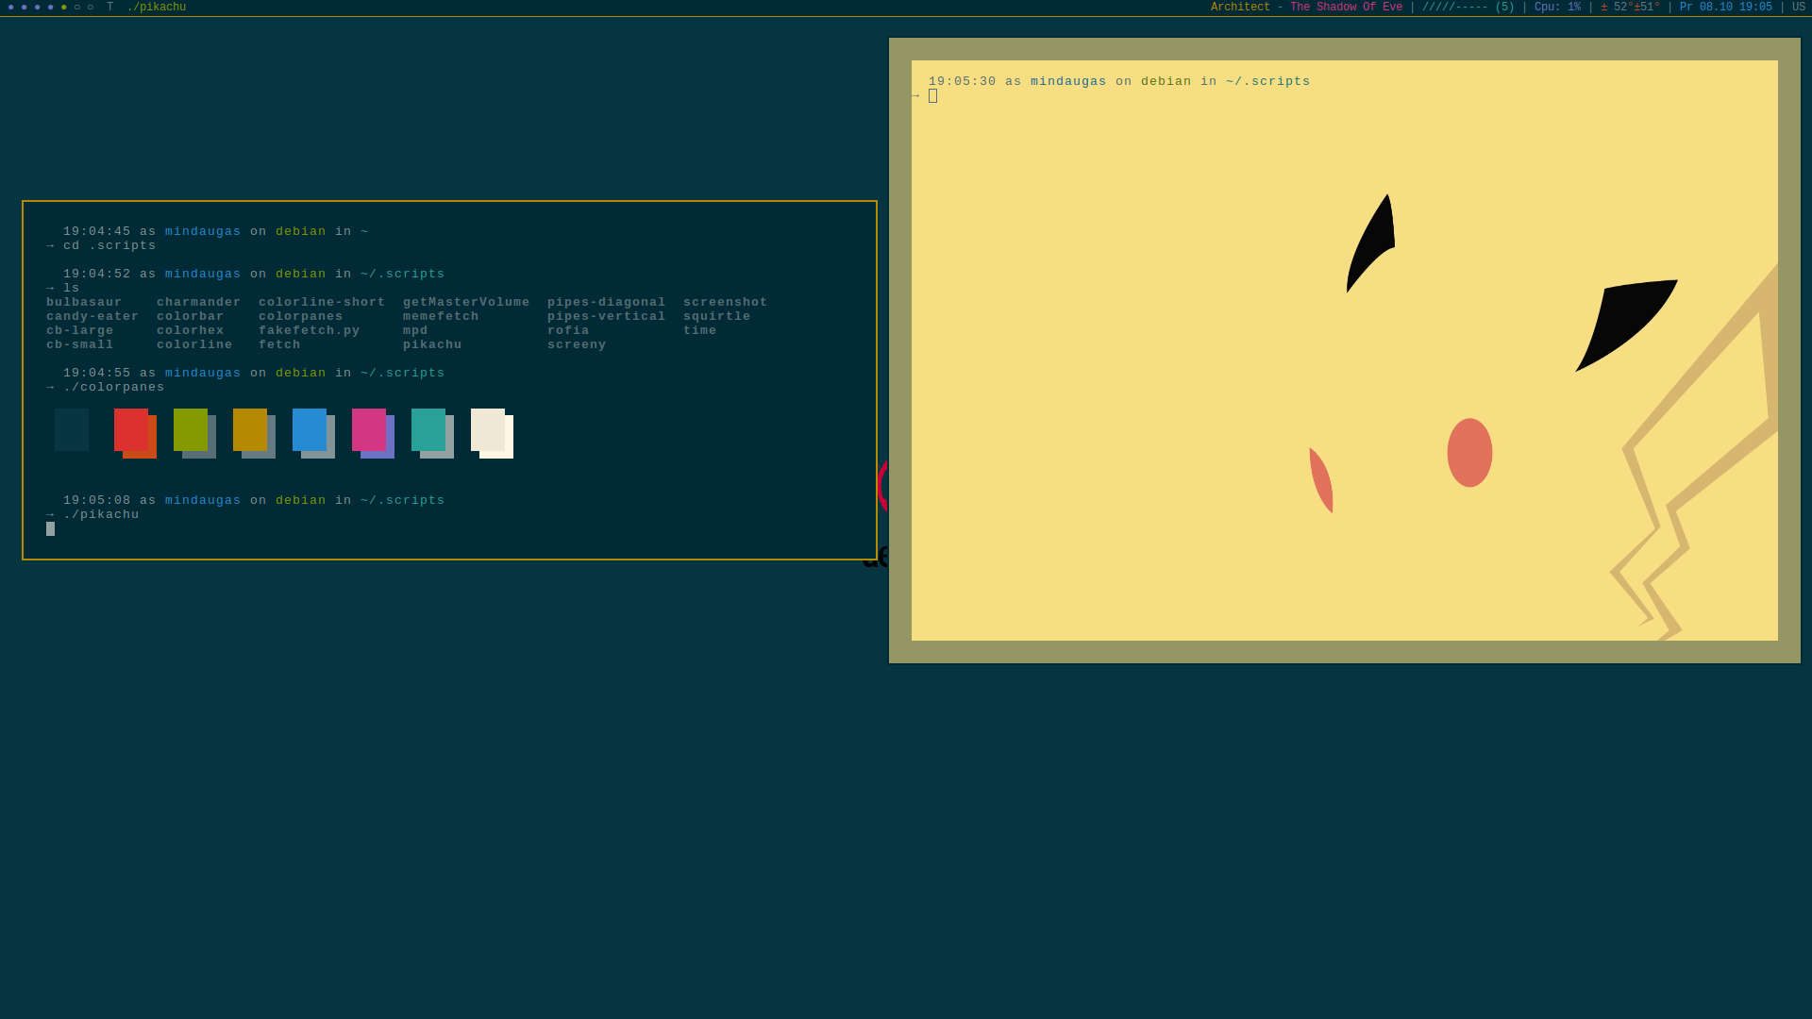Image resolution: width=1812 pixels, height=1019 pixels.
Task: Click 'The Shadow Of Eve' song title
Action: tap(1346, 8)
